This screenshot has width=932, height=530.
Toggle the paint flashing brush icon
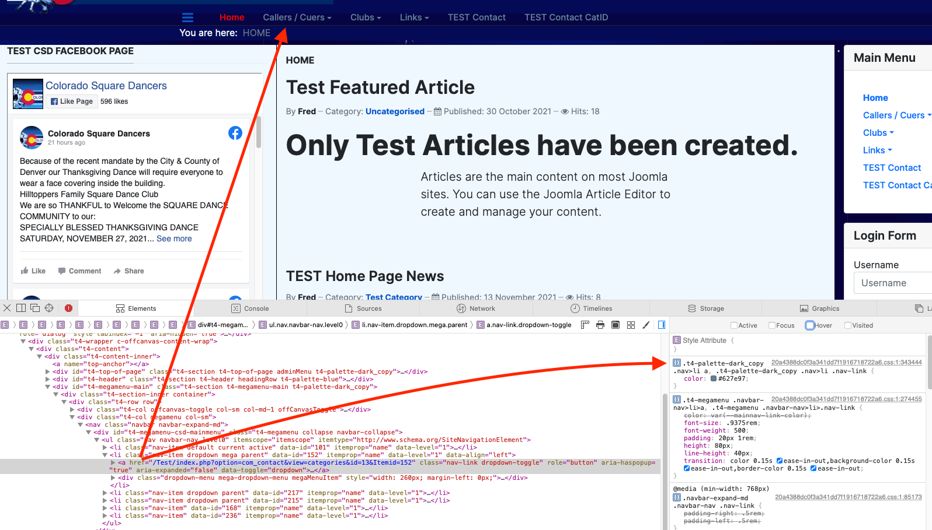click(646, 325)
